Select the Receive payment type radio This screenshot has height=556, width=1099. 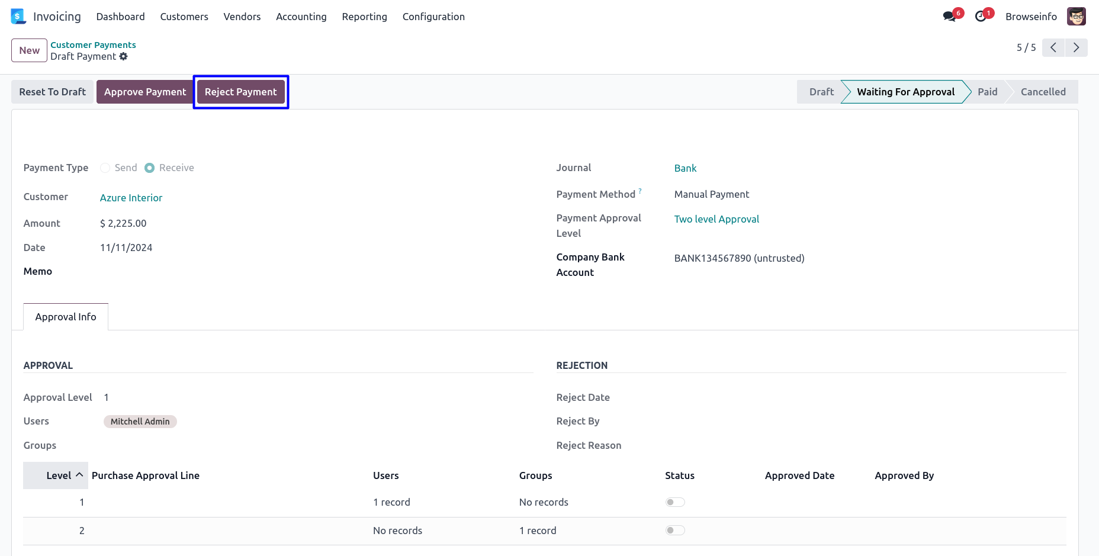point(150,168)
